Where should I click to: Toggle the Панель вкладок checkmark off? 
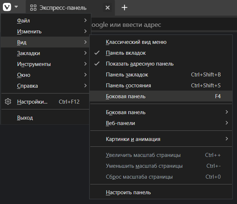pyautogui.click(x=126, y=53)
